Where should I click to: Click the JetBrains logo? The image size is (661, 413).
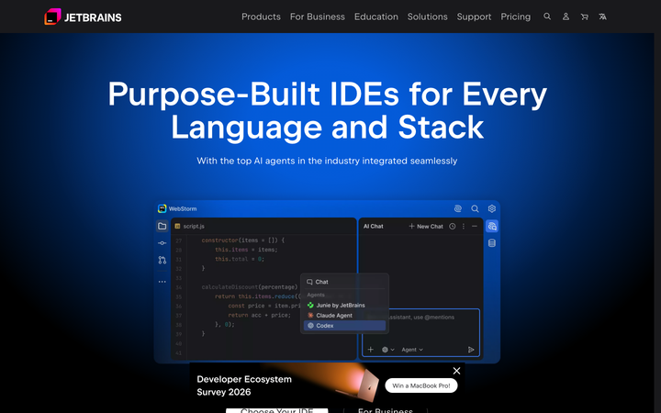pyautogui.click(x=83, y=17)
